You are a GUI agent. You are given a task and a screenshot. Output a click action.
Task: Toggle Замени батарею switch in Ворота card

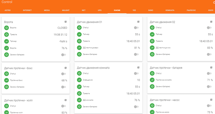64,55
